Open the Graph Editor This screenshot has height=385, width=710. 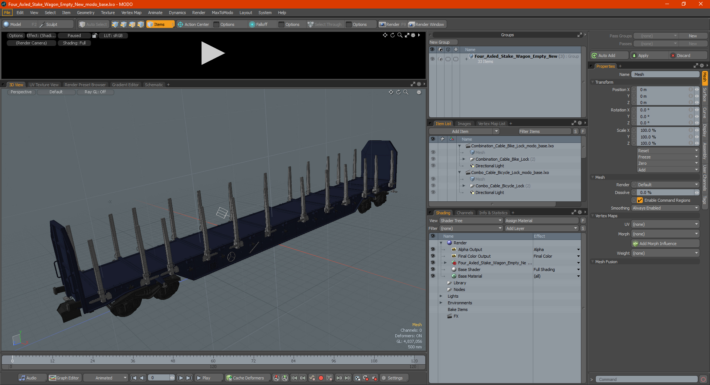64,378
